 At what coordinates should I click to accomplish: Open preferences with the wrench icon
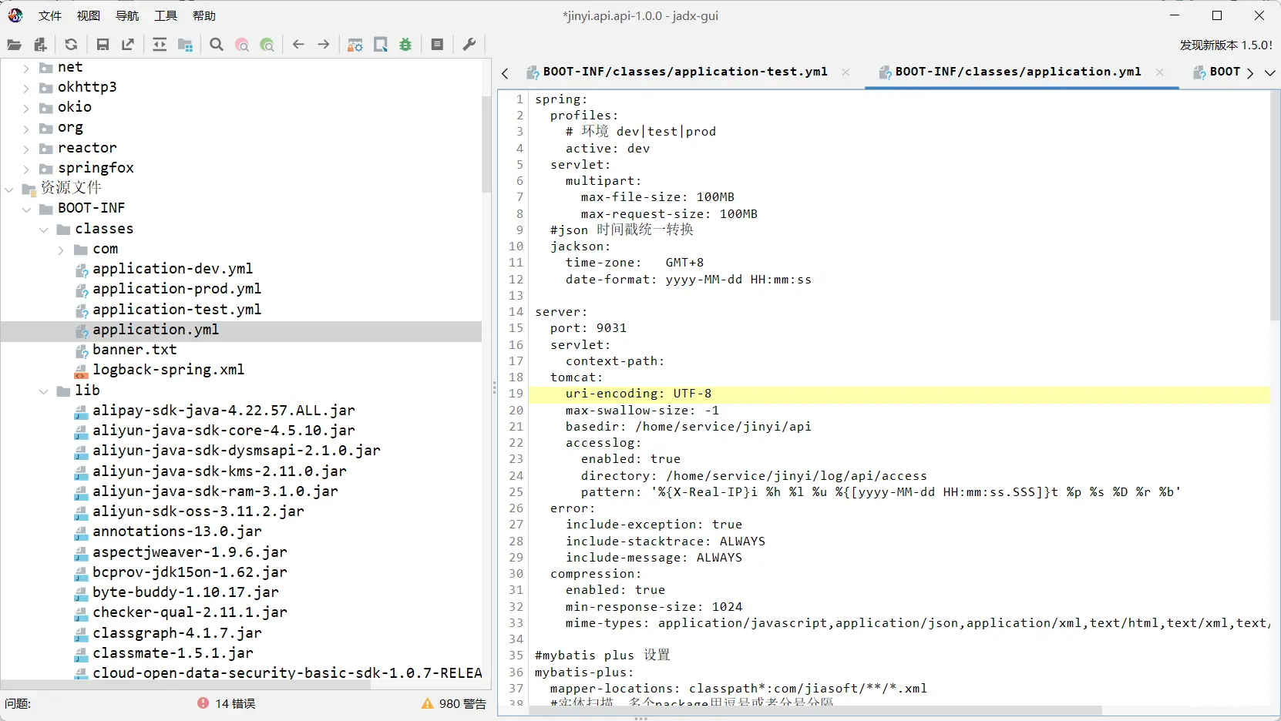[469, 45]
